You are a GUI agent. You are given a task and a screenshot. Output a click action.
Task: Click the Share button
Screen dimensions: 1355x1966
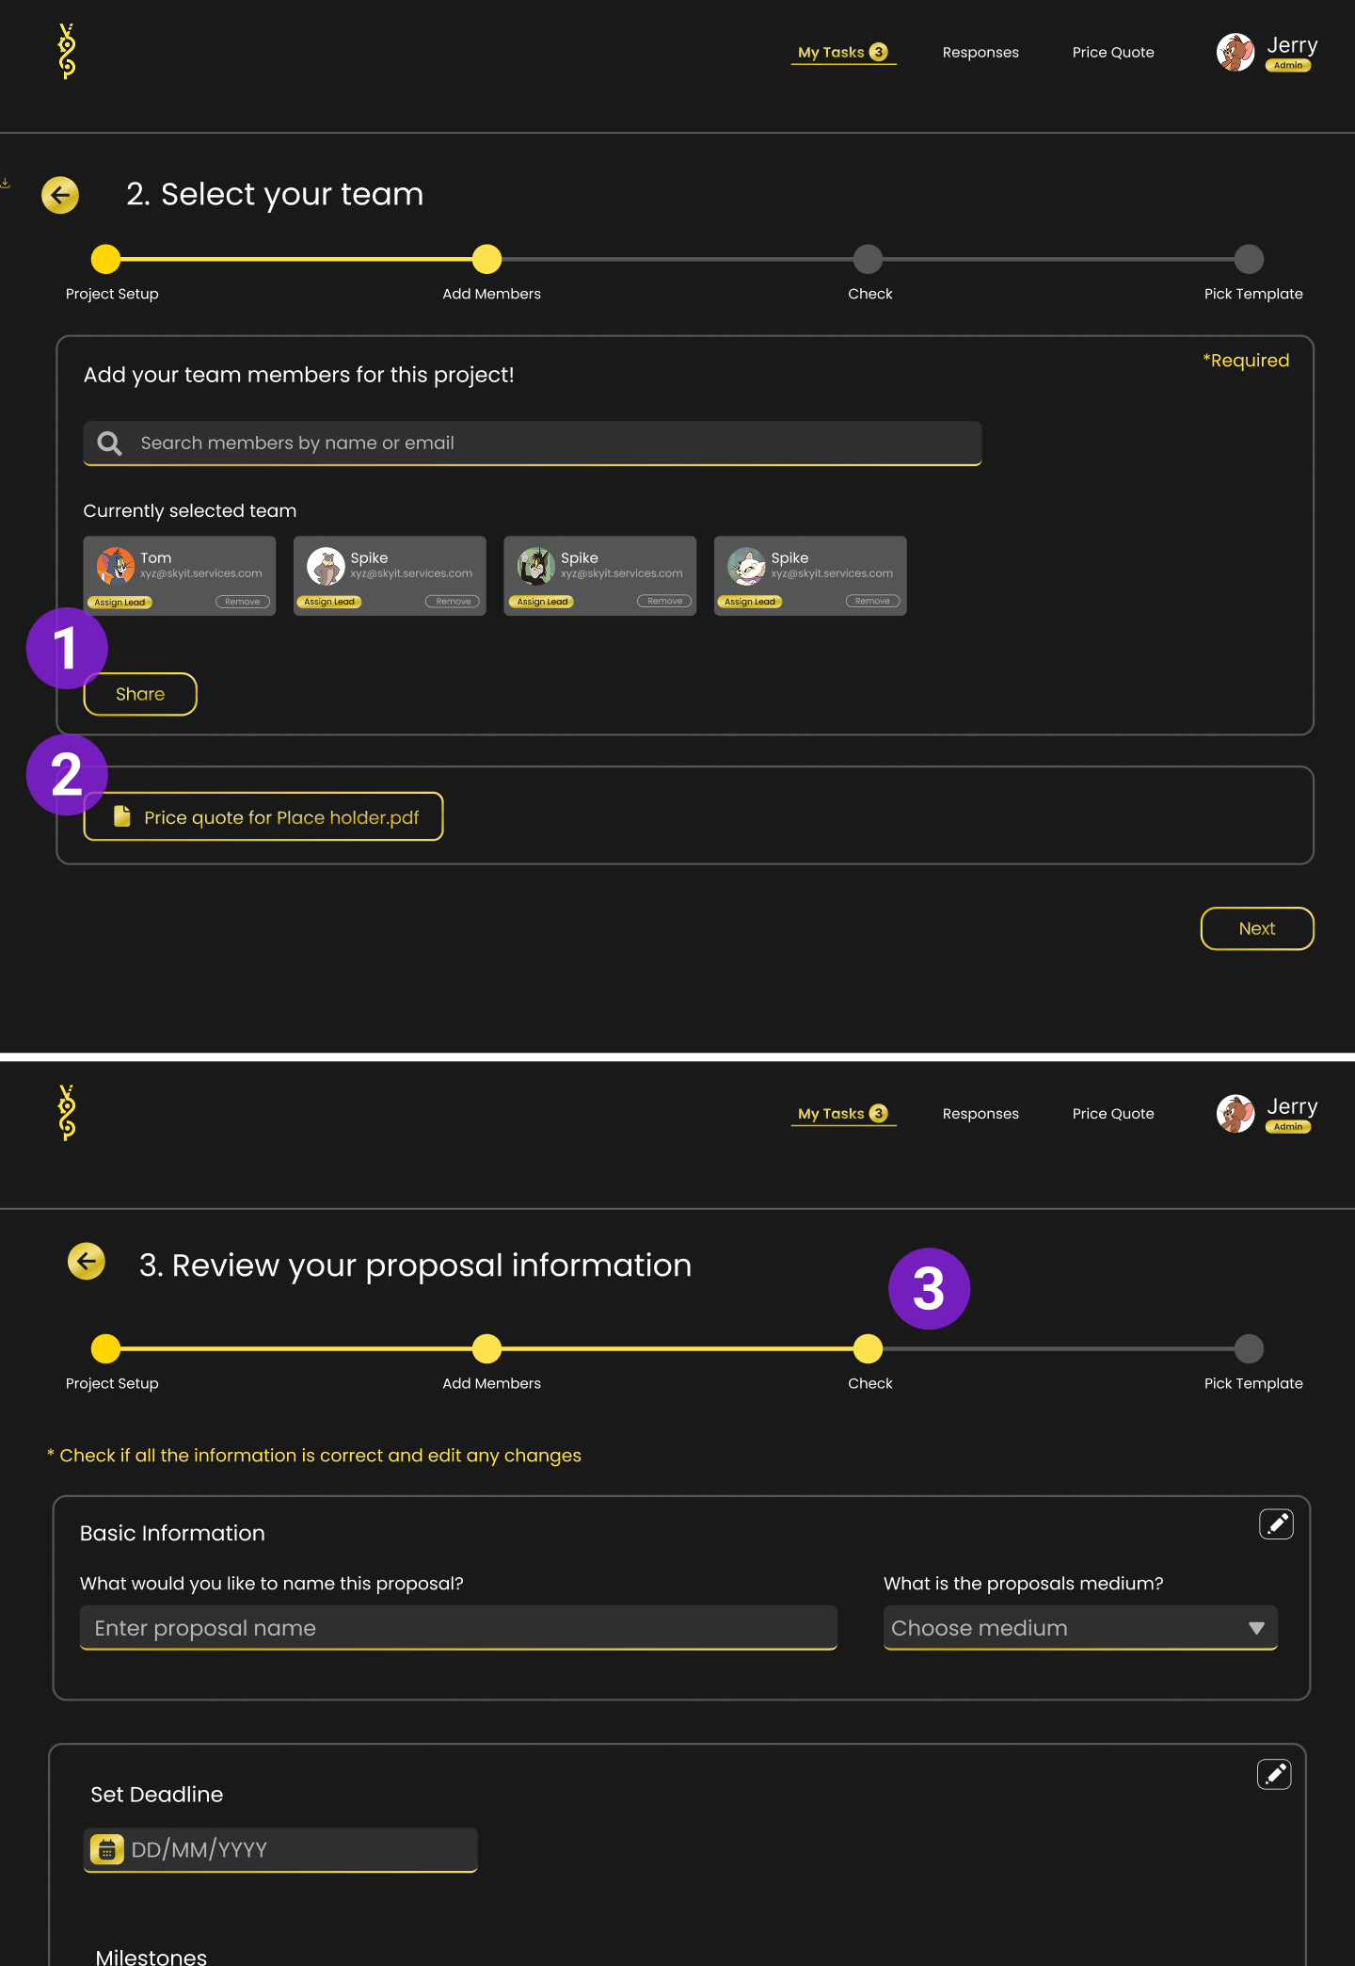[x=140, y=694]
